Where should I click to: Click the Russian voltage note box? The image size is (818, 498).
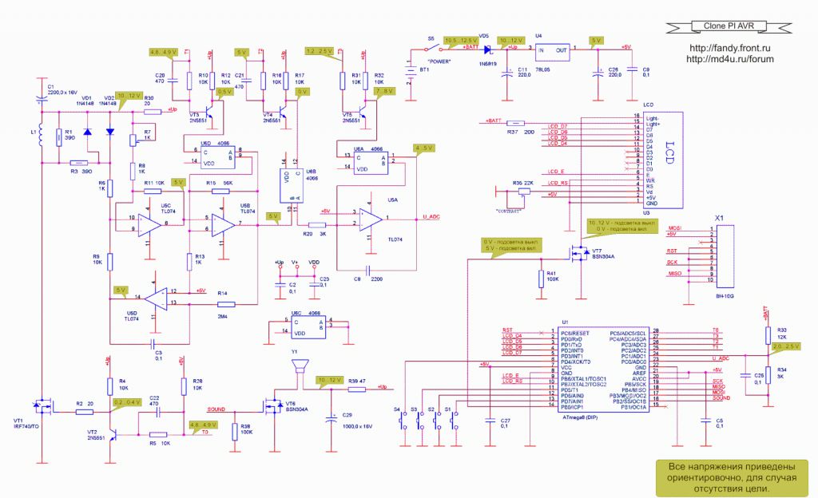[733, 477]
